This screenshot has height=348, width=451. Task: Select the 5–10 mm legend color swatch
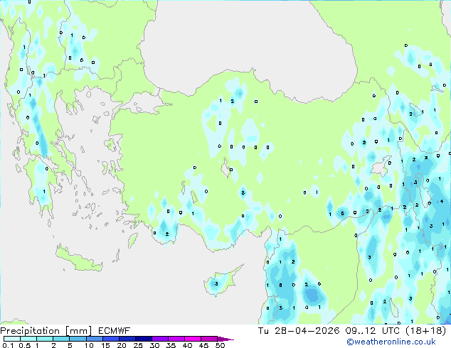click(78, 339)
